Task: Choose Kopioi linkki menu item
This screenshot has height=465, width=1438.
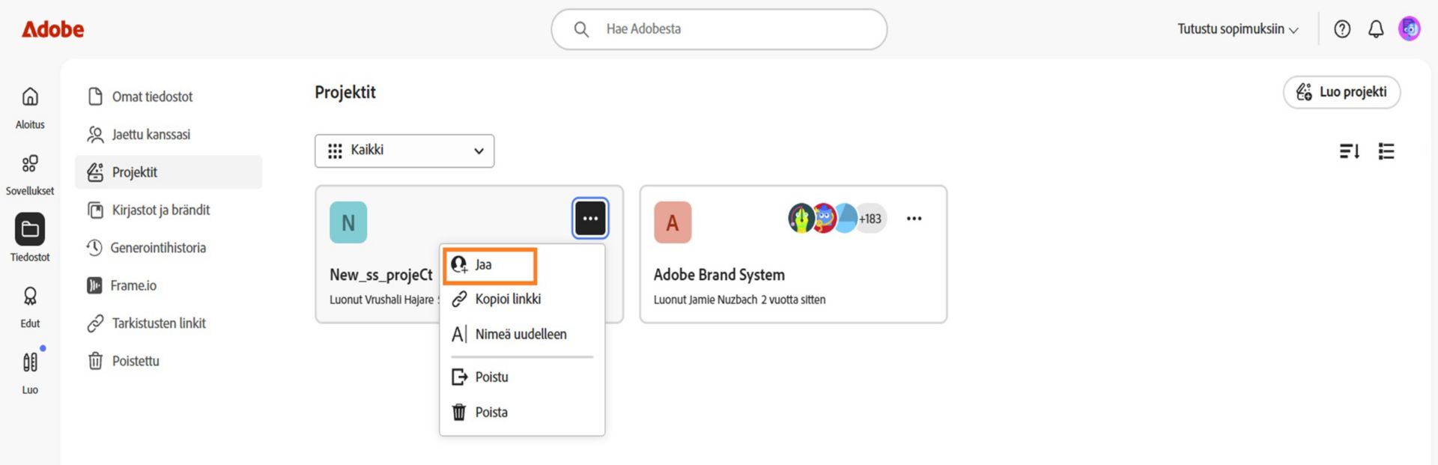Action: click(x=522, y=300)
